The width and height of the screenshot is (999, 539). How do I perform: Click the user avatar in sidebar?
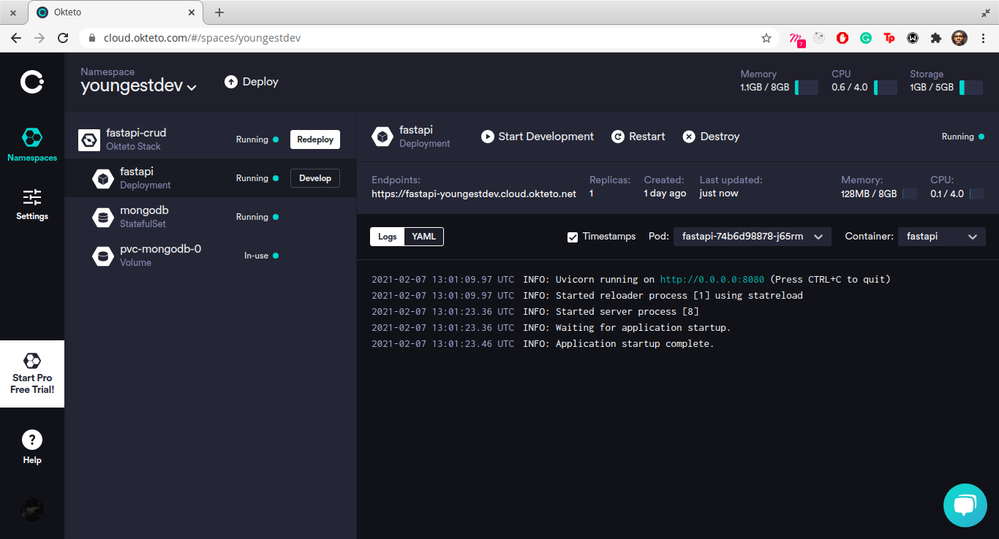tap(32, 510)
